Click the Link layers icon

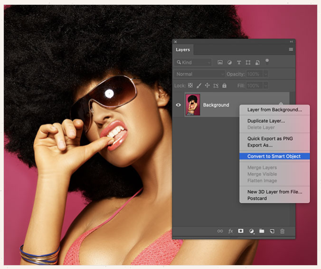coord(220,231)
